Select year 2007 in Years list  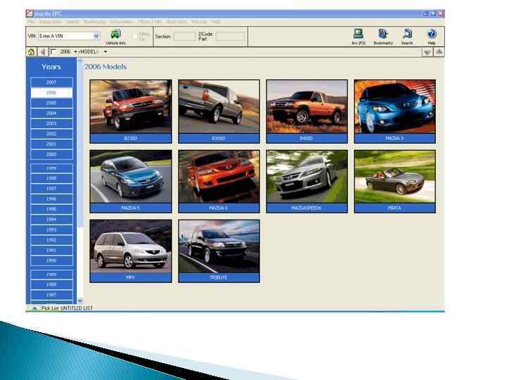[x=51, y=82]
